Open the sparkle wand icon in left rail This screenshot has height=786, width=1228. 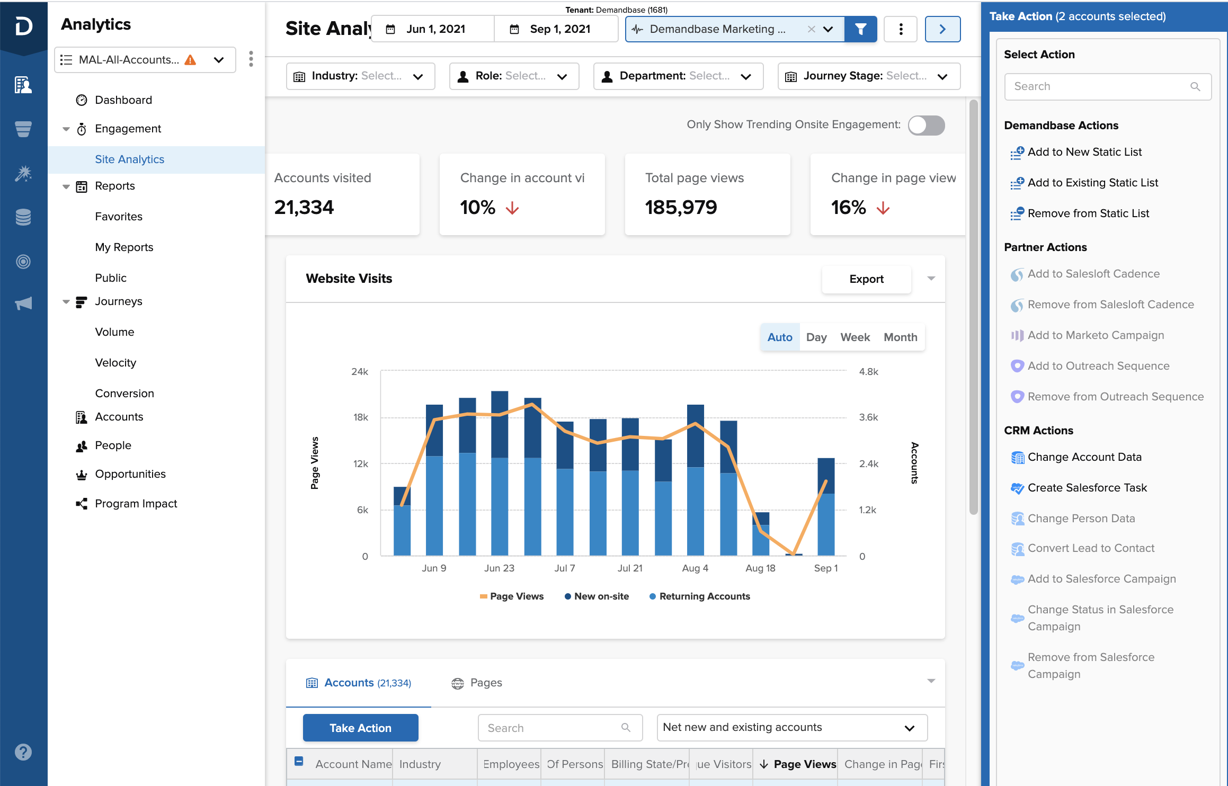[23, 173]
